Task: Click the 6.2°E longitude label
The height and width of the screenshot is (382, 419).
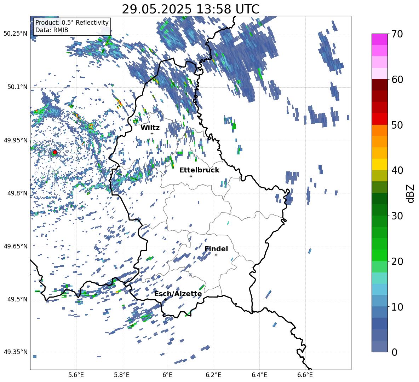Action: click(213, 375)
